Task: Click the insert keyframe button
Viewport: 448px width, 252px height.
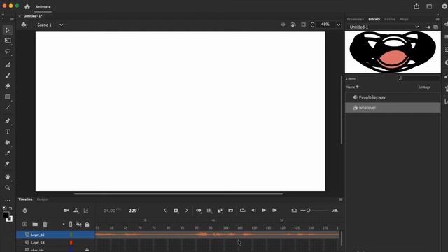Action: pos(176,211)
